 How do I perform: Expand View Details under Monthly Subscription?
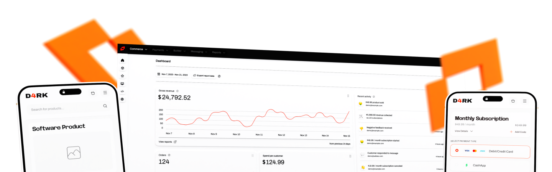(464, 131)
